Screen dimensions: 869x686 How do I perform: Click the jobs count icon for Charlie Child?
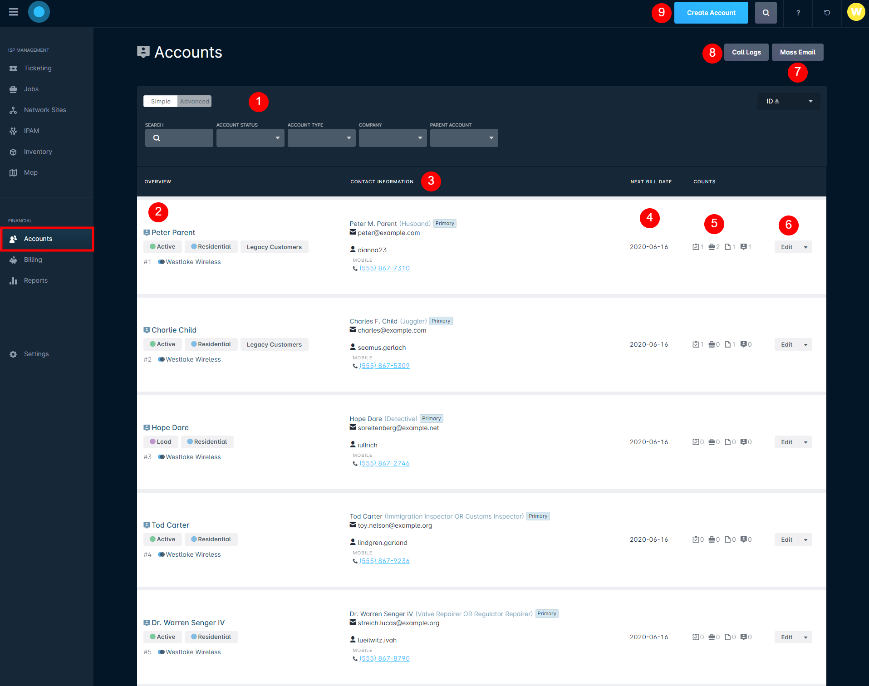point(712,344)
